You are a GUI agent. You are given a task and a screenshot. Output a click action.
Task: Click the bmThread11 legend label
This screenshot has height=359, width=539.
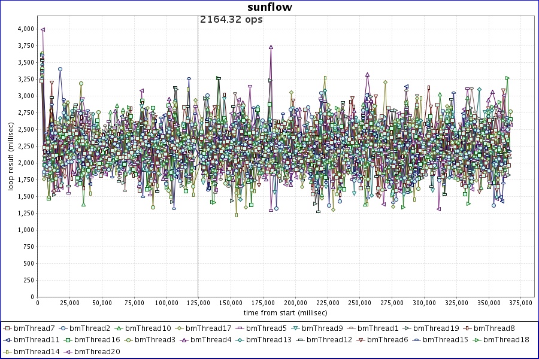(x=37, y=340)
